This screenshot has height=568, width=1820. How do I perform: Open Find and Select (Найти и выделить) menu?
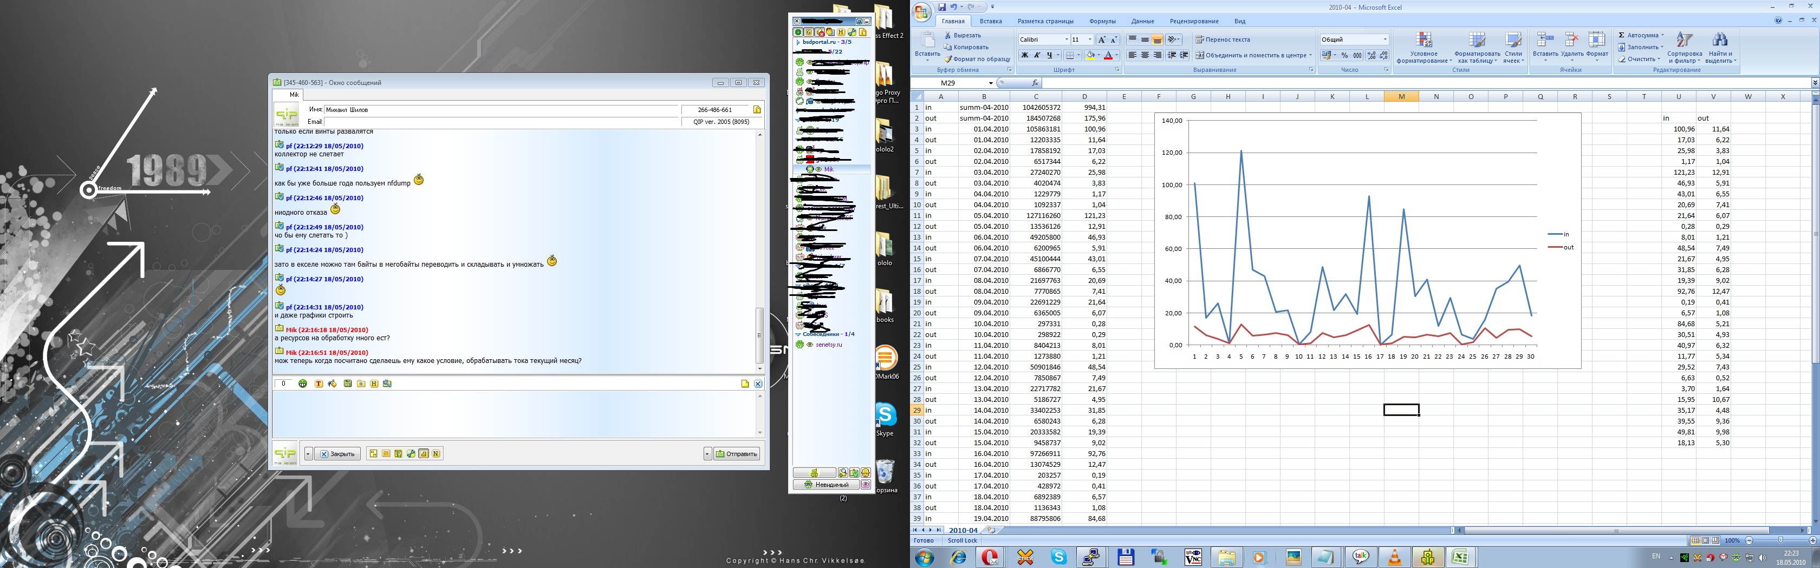tap(1720, 48)
